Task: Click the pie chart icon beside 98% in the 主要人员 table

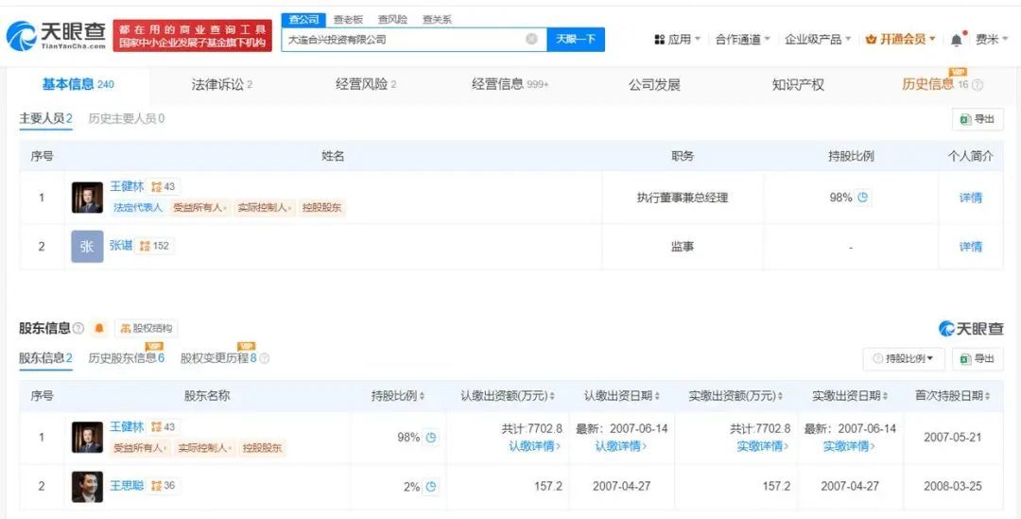Action: [863, 198]
